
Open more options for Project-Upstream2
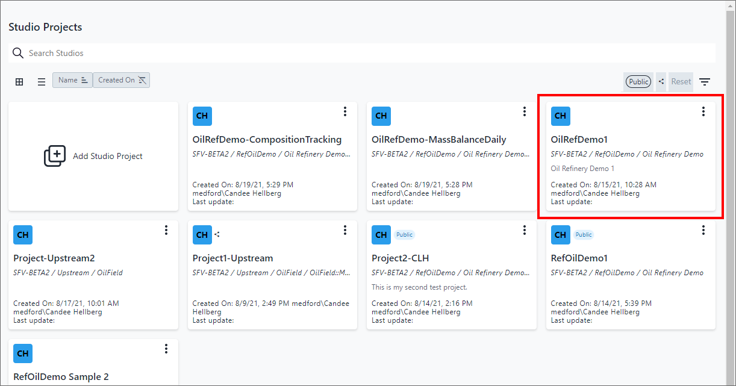[166, 230]
